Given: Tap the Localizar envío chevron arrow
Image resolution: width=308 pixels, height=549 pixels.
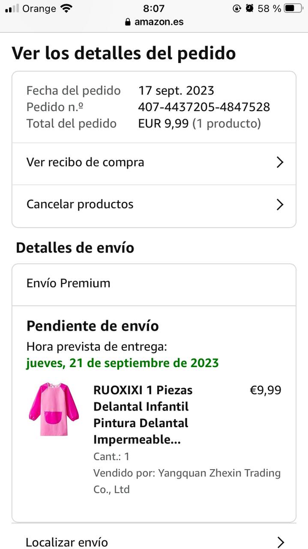Looking at the screenshot, I should (281, 542).
